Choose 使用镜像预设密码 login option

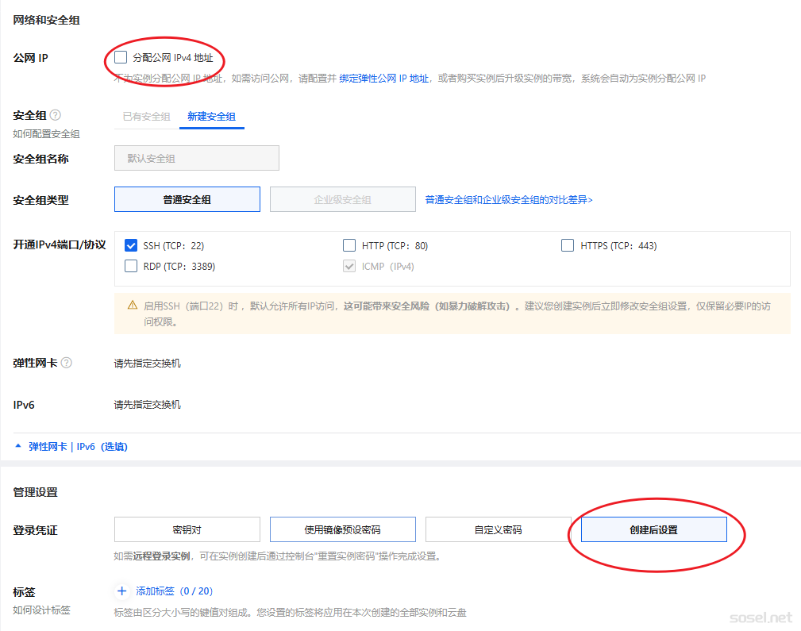(x=342, y=529)
